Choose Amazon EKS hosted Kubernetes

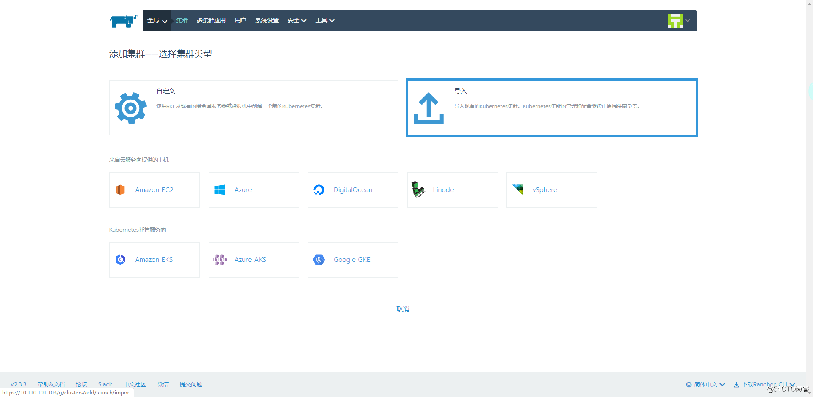point(155,260)
